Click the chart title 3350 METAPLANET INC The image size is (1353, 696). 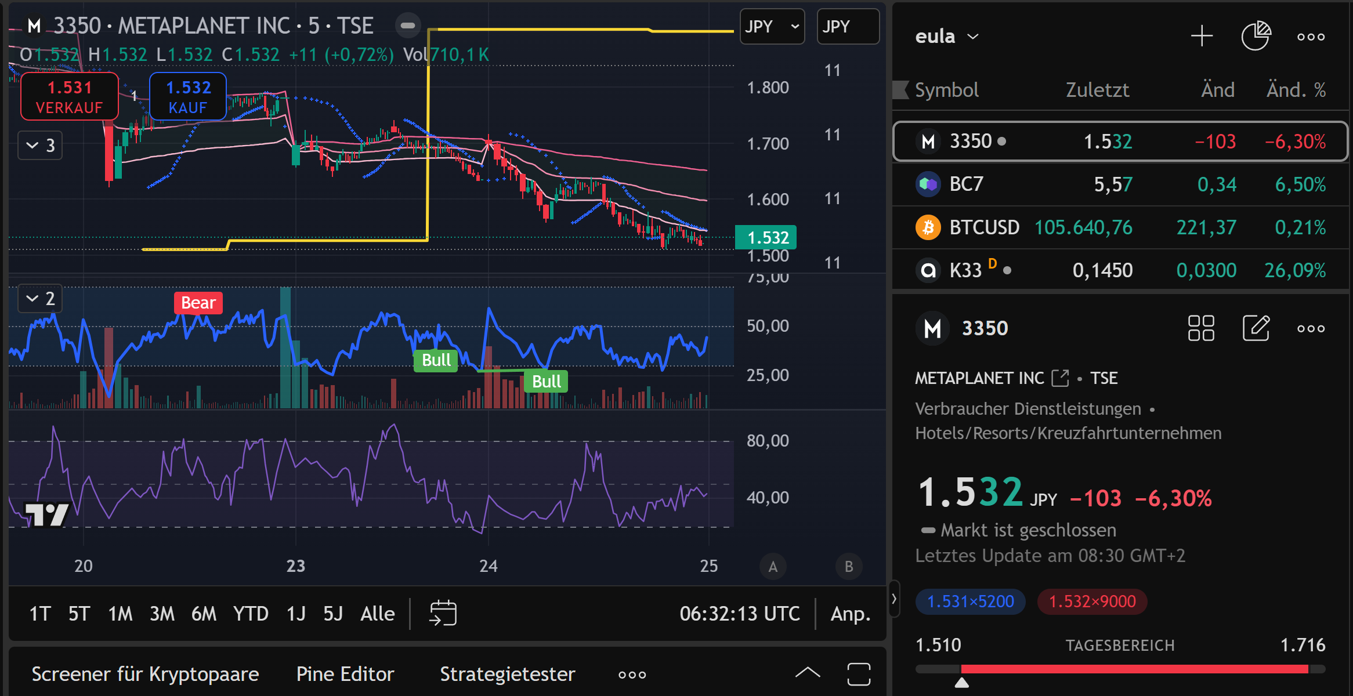213,26
